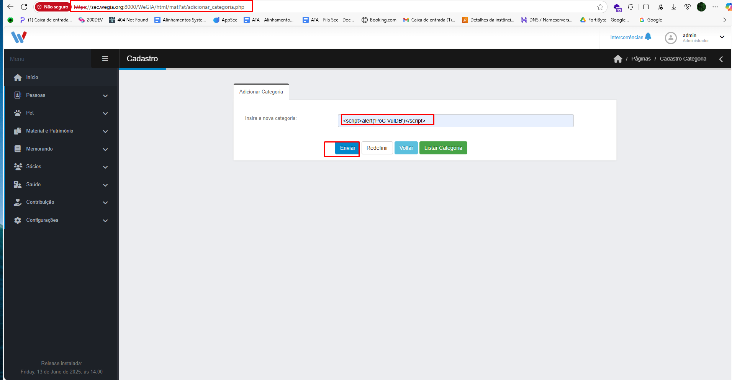This screenshot has height=380, width=732.
Task: Open the admin account dropdown arrow
Action: pos(722,37)
